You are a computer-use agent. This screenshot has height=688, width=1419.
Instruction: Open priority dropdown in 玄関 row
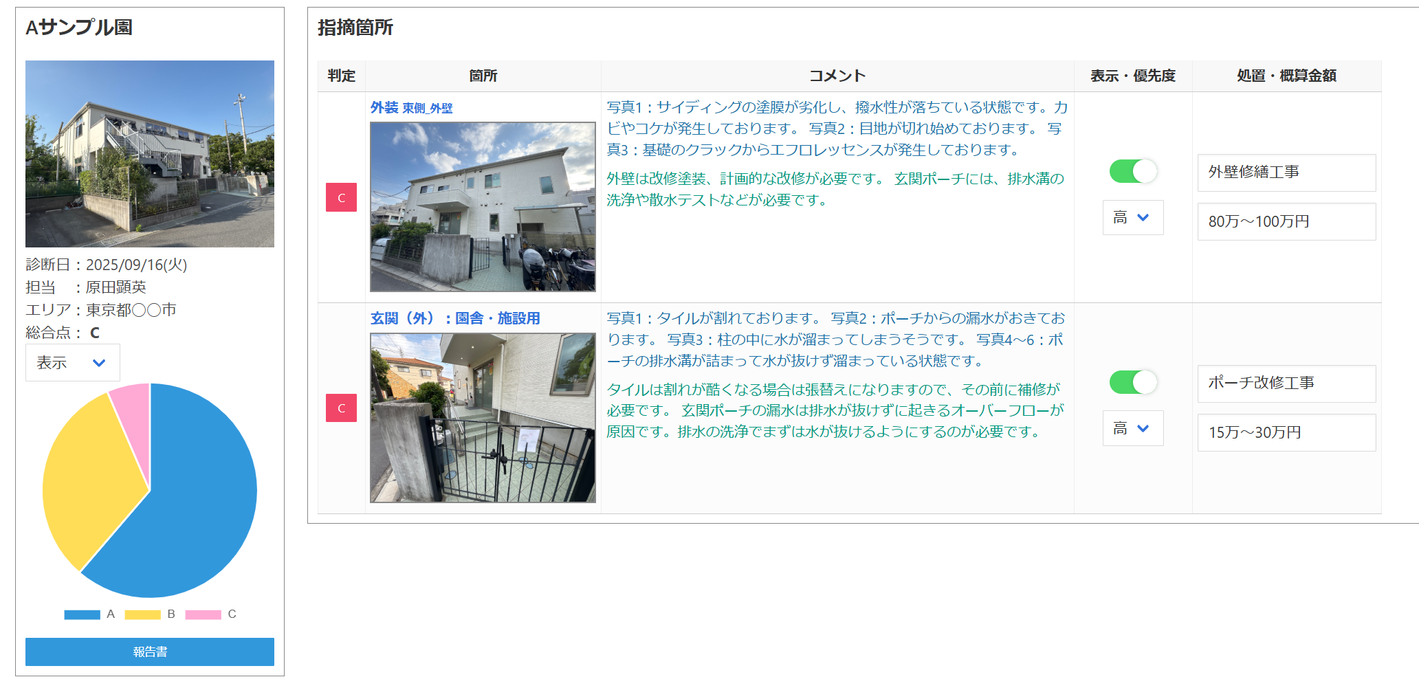click(x=1132, y=429)
